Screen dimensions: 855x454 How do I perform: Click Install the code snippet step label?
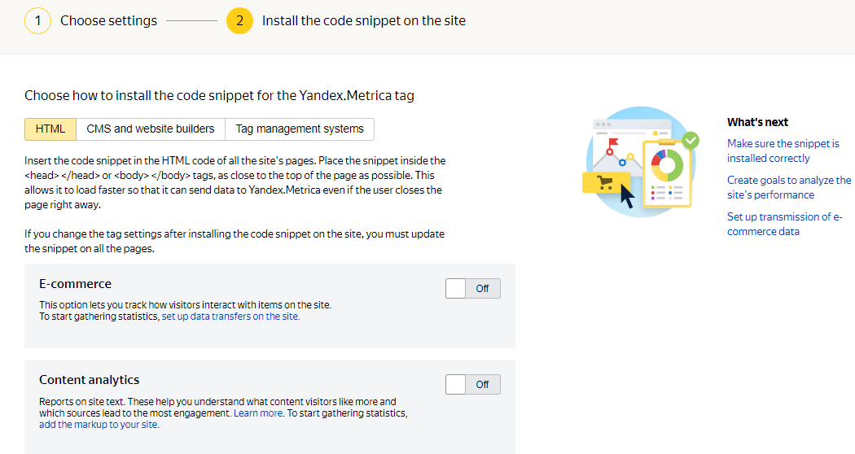pyautogui.click(x=364, y=20)
